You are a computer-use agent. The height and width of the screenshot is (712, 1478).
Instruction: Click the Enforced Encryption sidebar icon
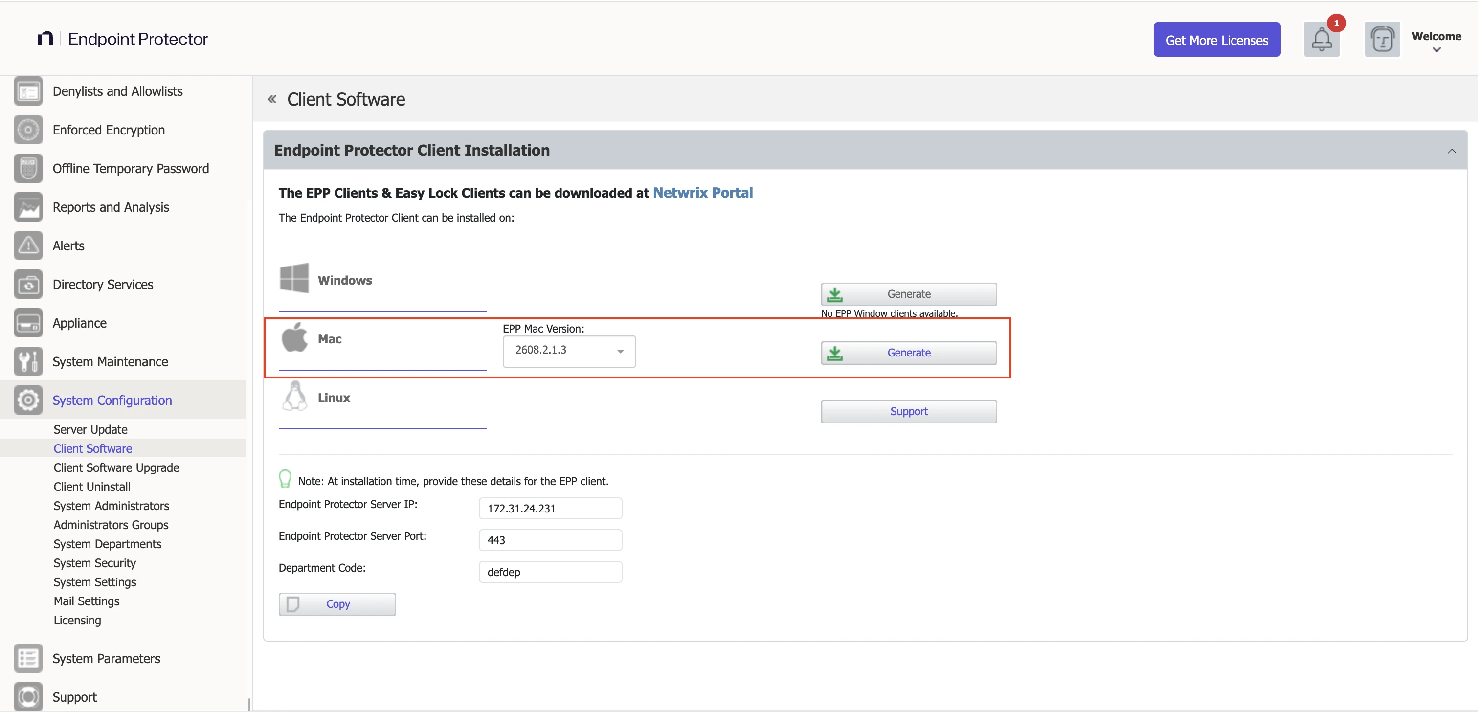click(x=28, y=130)
